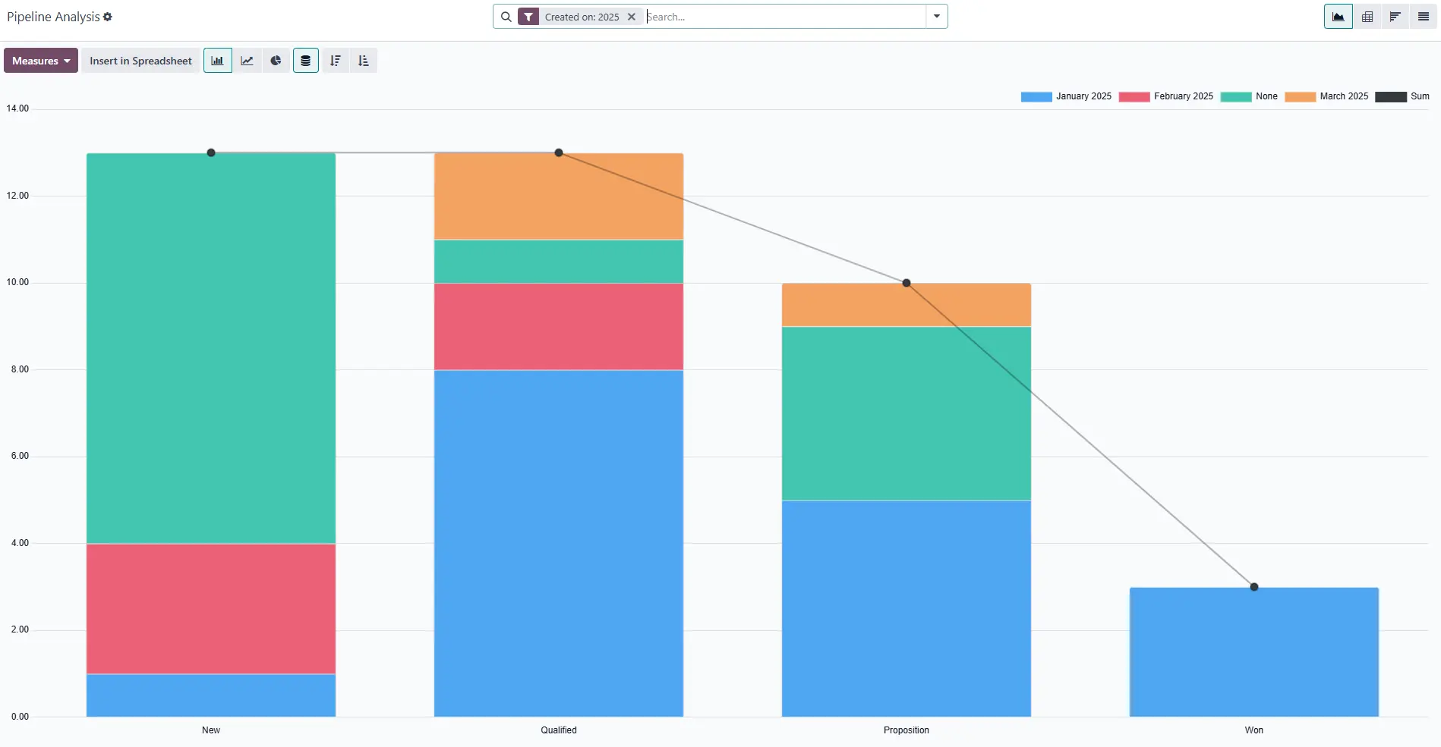The height and width of the screenshot is (747, 1441).
Task: Remove the Created on: 2025 filter
Action: (x=632, y=17)
